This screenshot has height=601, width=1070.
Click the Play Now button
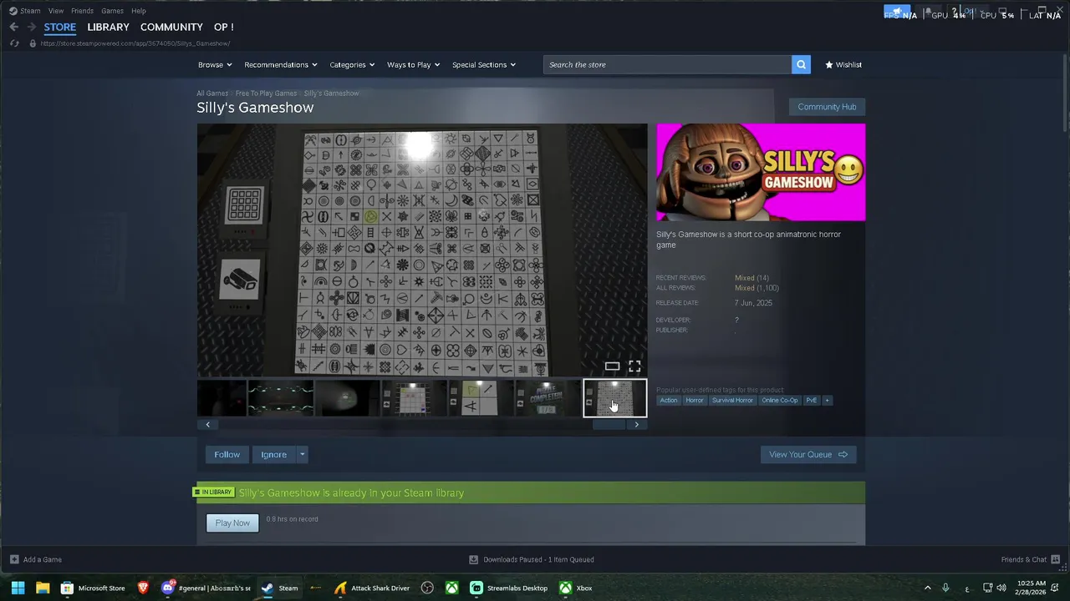(232, 523)
